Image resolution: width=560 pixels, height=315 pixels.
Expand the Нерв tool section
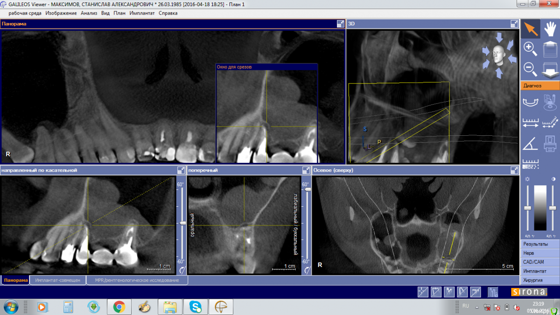[x=540, y=253]
